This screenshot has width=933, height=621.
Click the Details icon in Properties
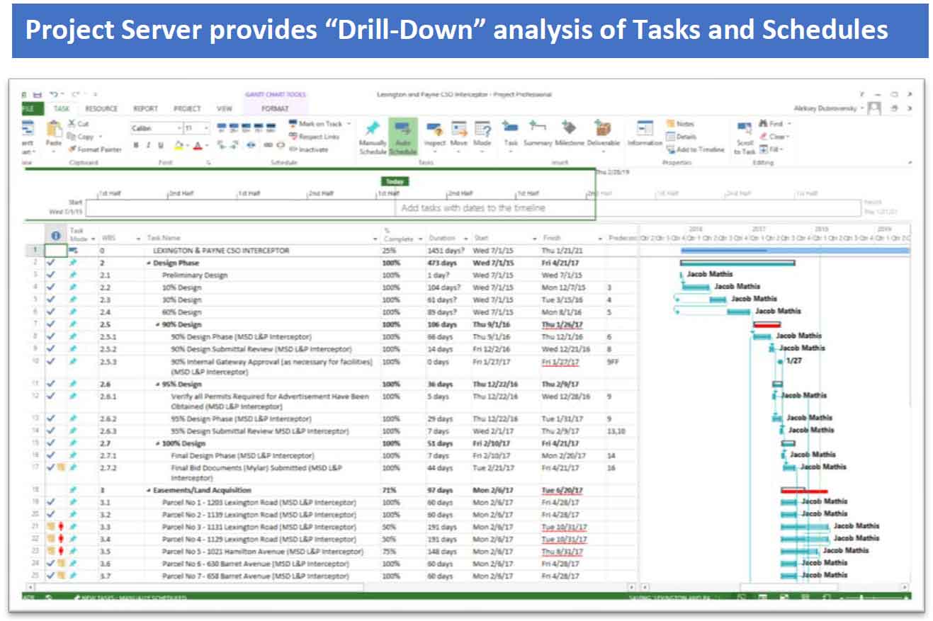671,137
